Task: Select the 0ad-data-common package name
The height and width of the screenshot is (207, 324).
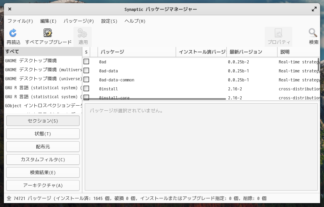Action: click(x=117, y=80)
